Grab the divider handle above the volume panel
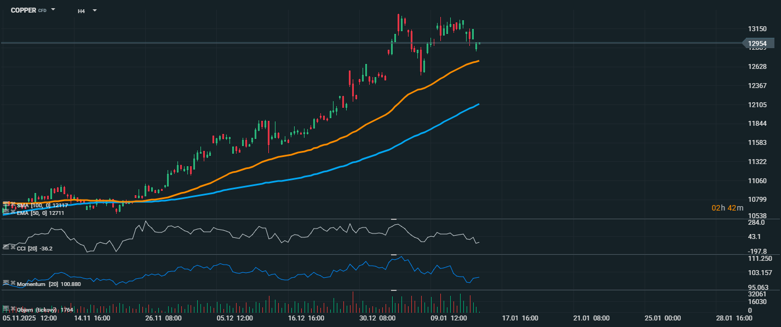This screenshot has width=781, height=327. [x=393, y=290]
